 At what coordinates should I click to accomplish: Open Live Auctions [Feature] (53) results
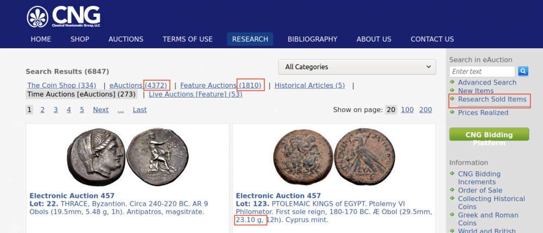pyautogui.click(x=195, y=94)
